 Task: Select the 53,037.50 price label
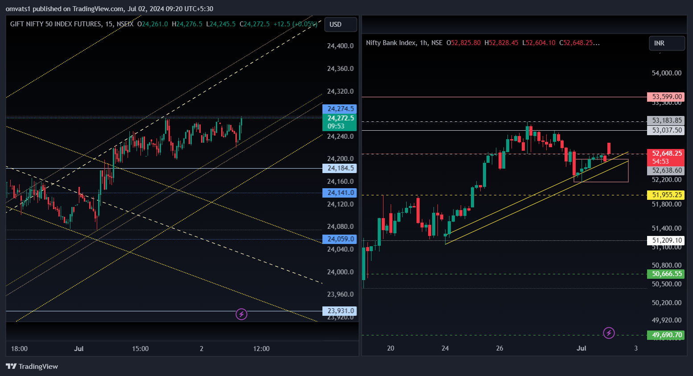(665, 130)
